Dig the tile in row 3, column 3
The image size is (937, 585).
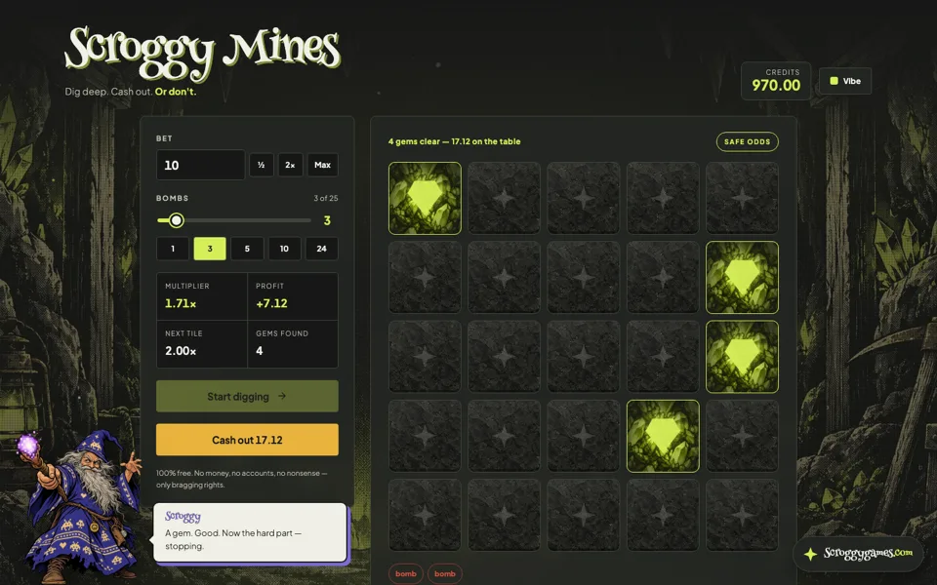pos(584,357)
